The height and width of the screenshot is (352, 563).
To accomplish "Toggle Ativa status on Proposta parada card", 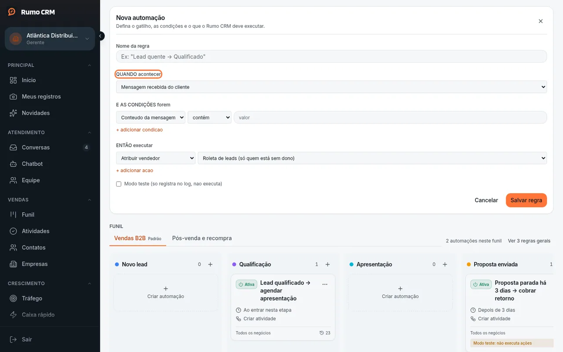I will pyautogui.click(x=481, y=284).
